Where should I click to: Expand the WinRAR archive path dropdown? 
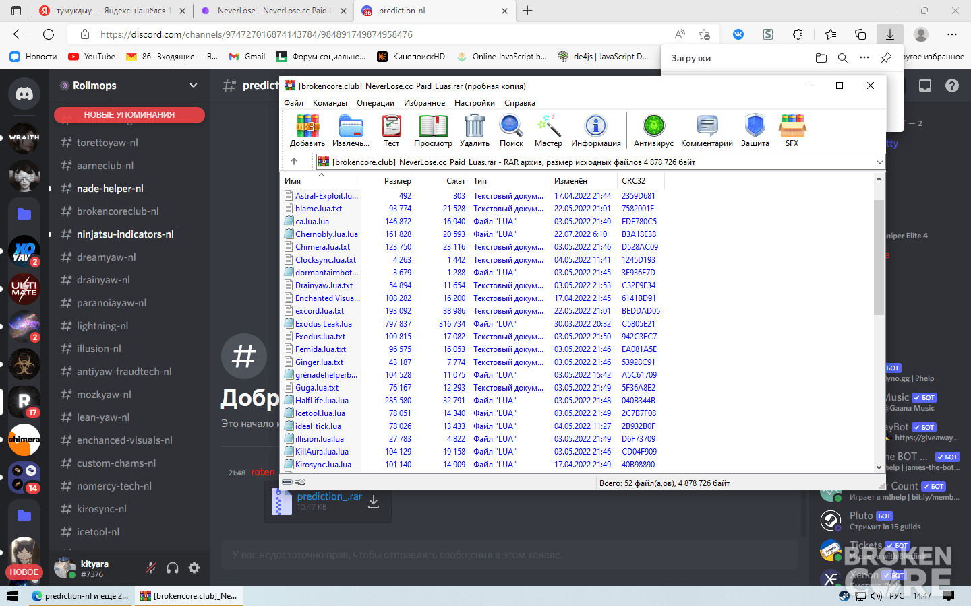click(x=879, y=162)
